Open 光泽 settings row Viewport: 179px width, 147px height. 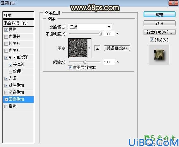18,79
